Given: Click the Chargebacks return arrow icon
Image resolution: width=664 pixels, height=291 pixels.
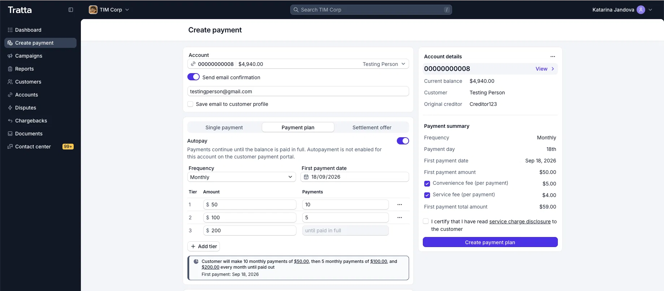Looking at the screenshot, I should [x=10, y=121].
